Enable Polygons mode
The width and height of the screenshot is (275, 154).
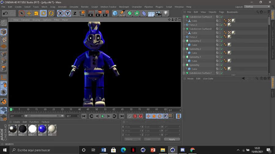click(3, 68)
